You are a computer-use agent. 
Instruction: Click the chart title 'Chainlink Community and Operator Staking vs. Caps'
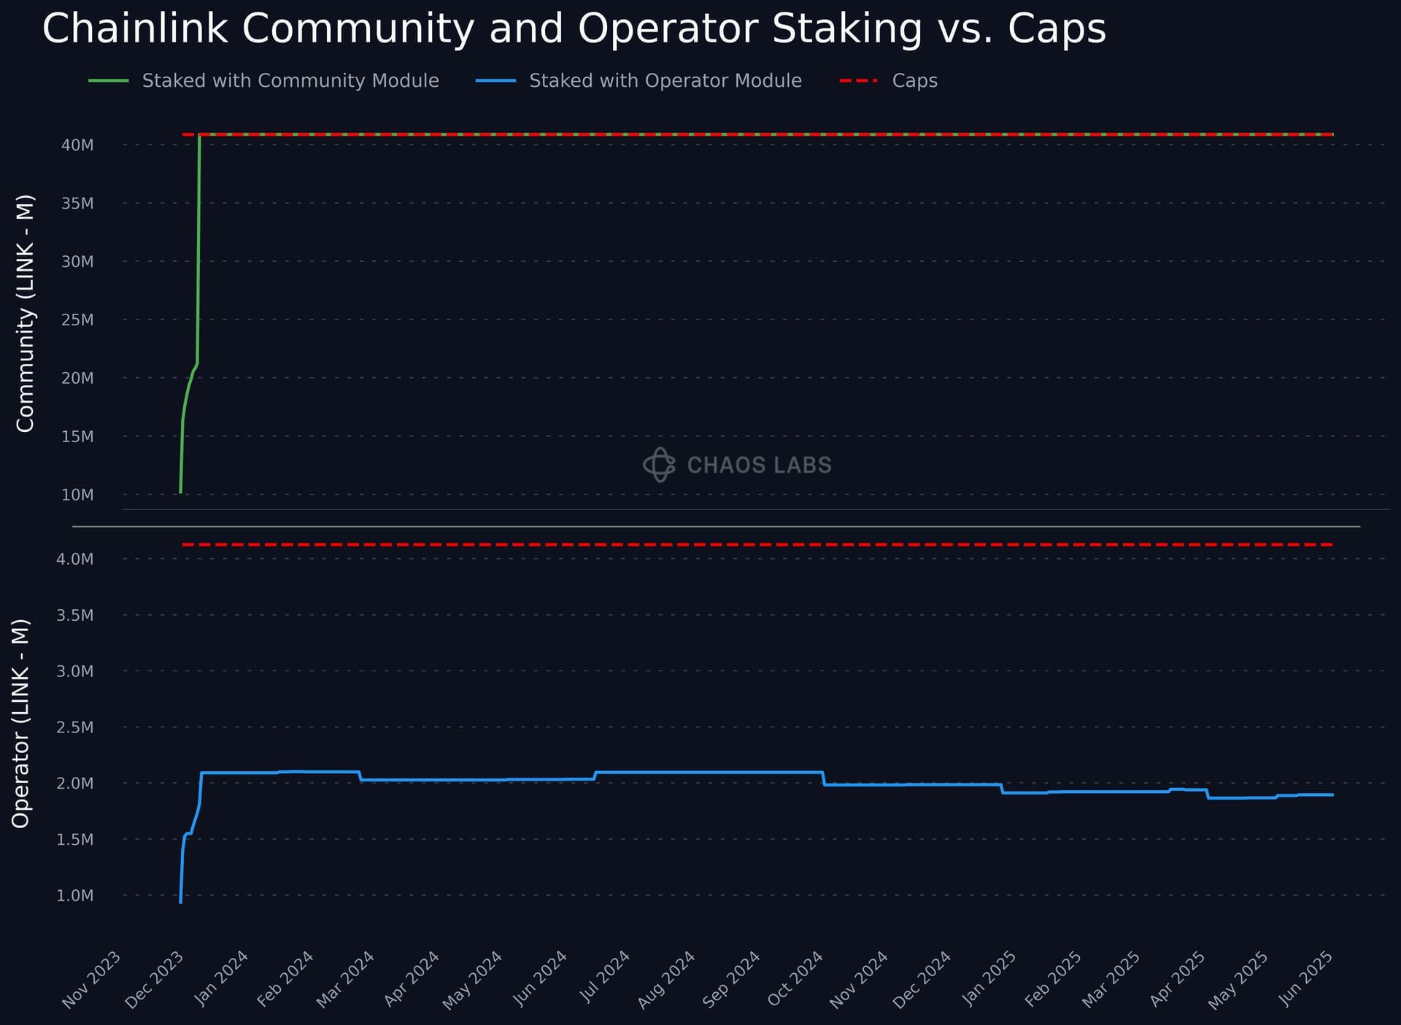point(574,29)
